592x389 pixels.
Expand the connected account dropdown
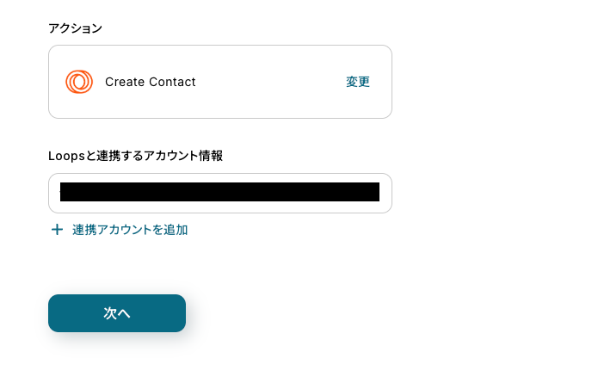(x=219, y=193)
